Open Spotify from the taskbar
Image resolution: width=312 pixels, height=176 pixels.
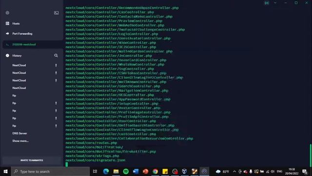[x=126, y=172]
